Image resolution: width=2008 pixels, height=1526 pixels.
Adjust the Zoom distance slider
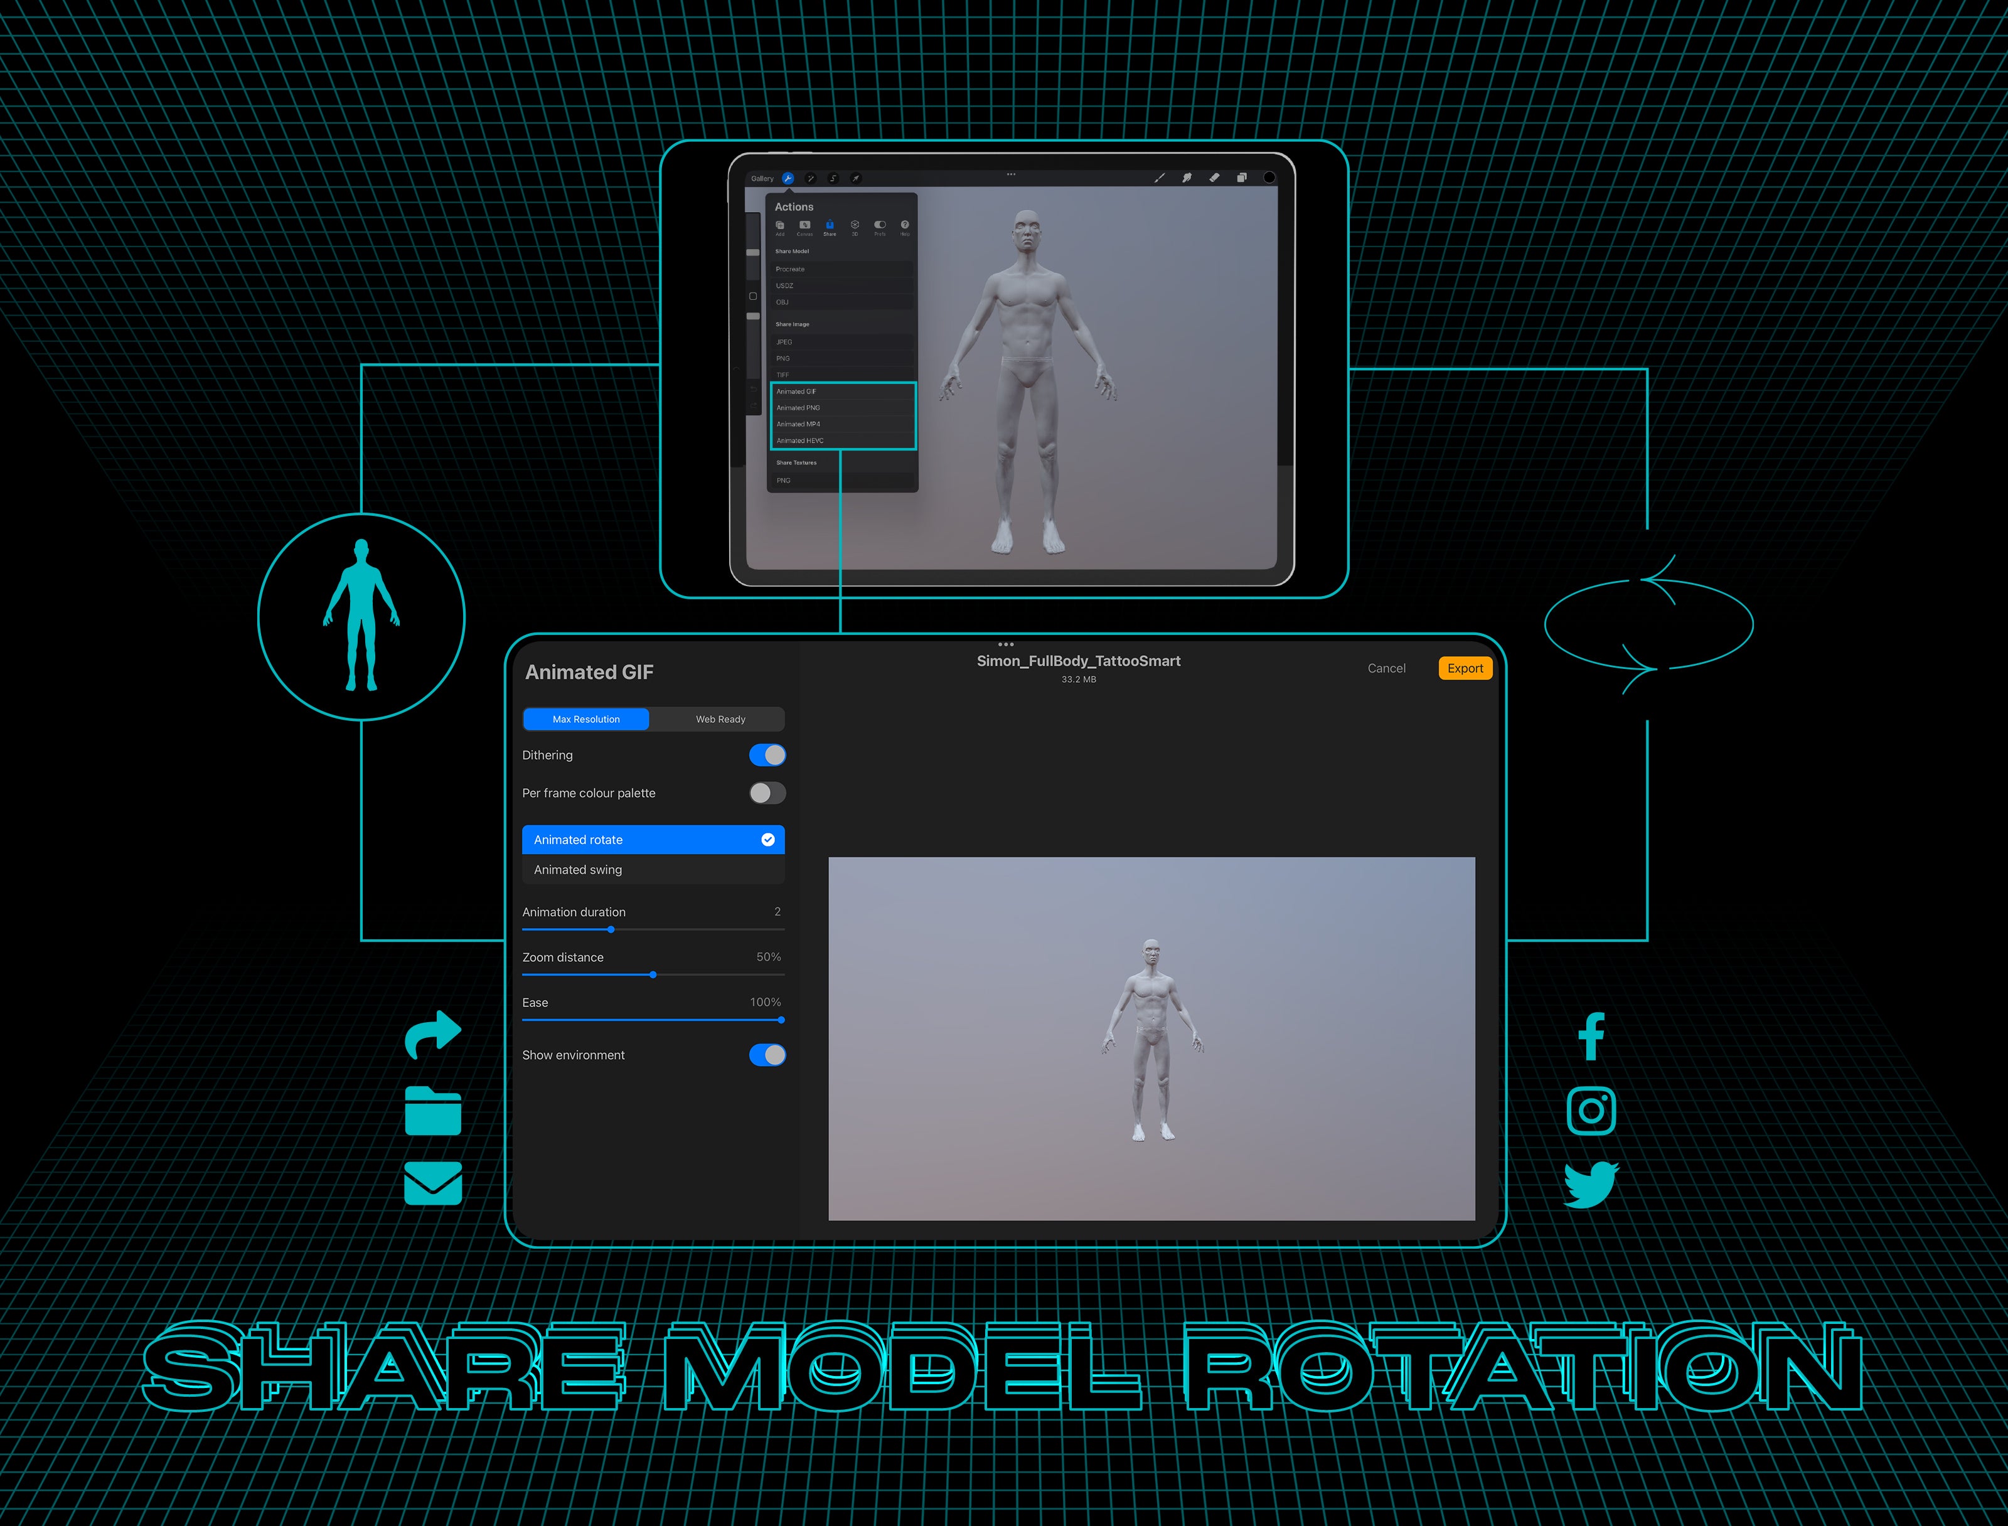(x=653, y=974)
